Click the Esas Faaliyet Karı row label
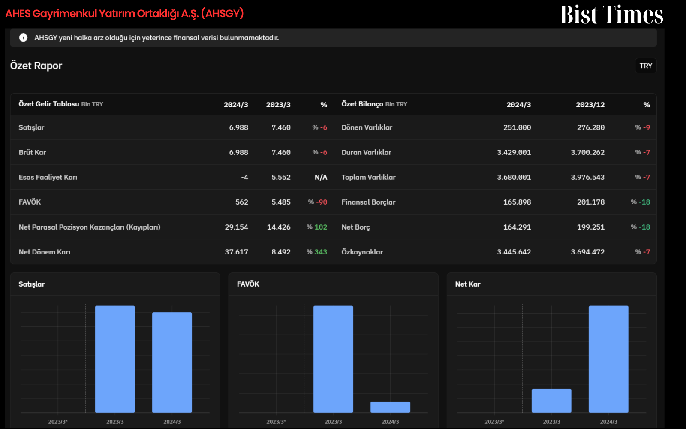 point(48,177)
